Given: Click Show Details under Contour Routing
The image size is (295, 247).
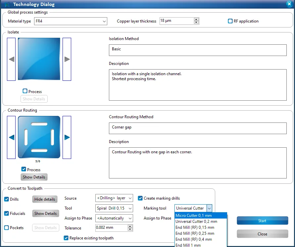Looking at the screenshot, I should 34,177.
